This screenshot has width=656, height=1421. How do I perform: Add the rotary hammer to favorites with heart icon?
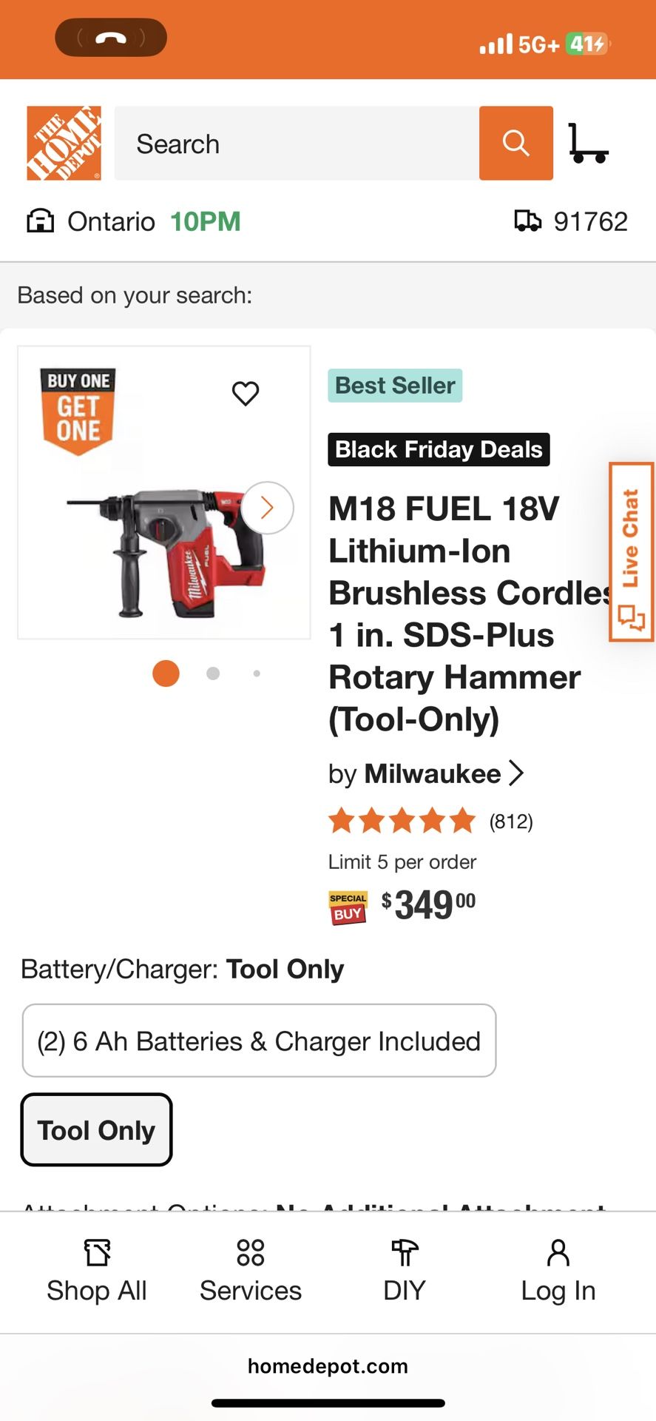(x=245, y=393)
